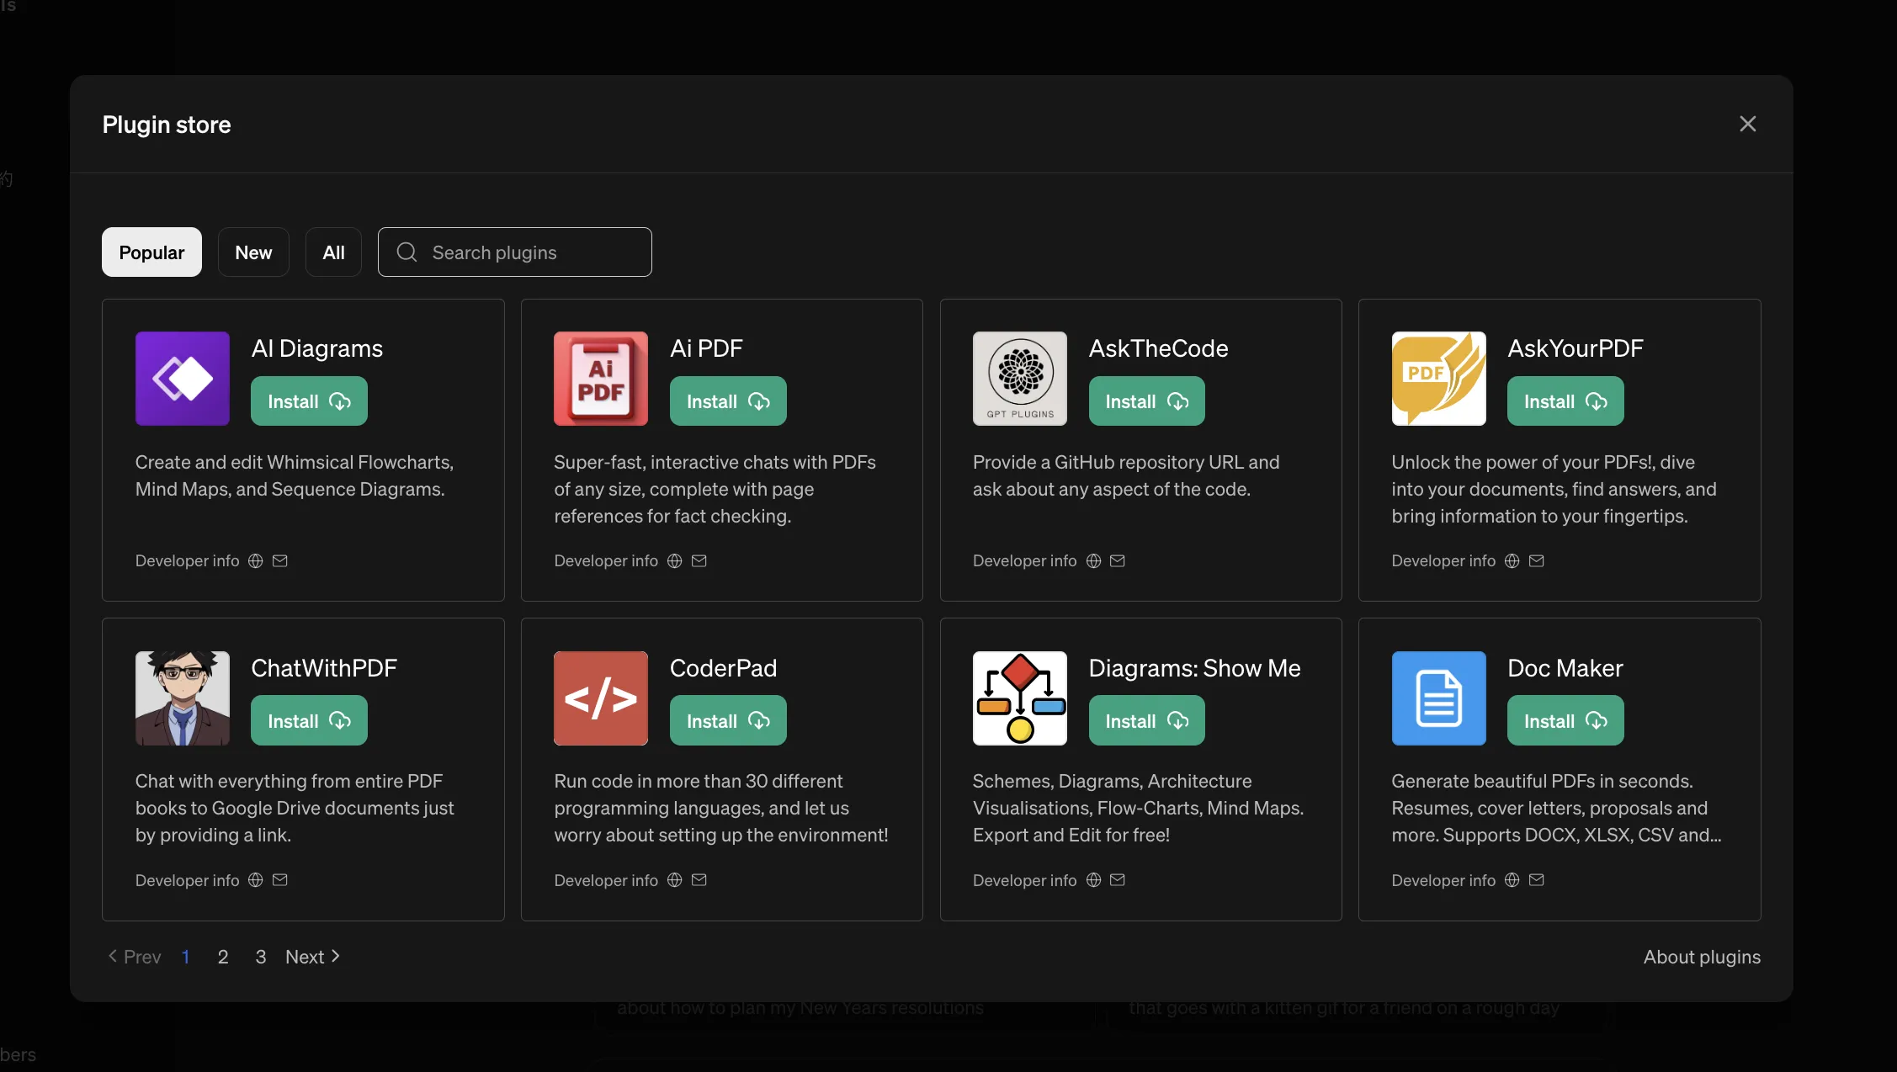
Task: Jump to page 3 of plugins
Action: 261,957
